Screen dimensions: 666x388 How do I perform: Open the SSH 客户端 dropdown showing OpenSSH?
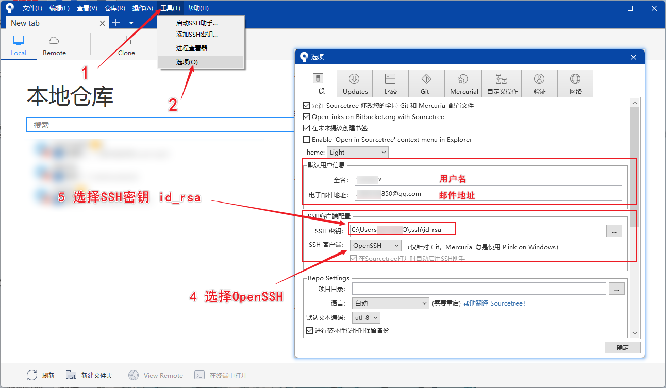coord(375,246)
